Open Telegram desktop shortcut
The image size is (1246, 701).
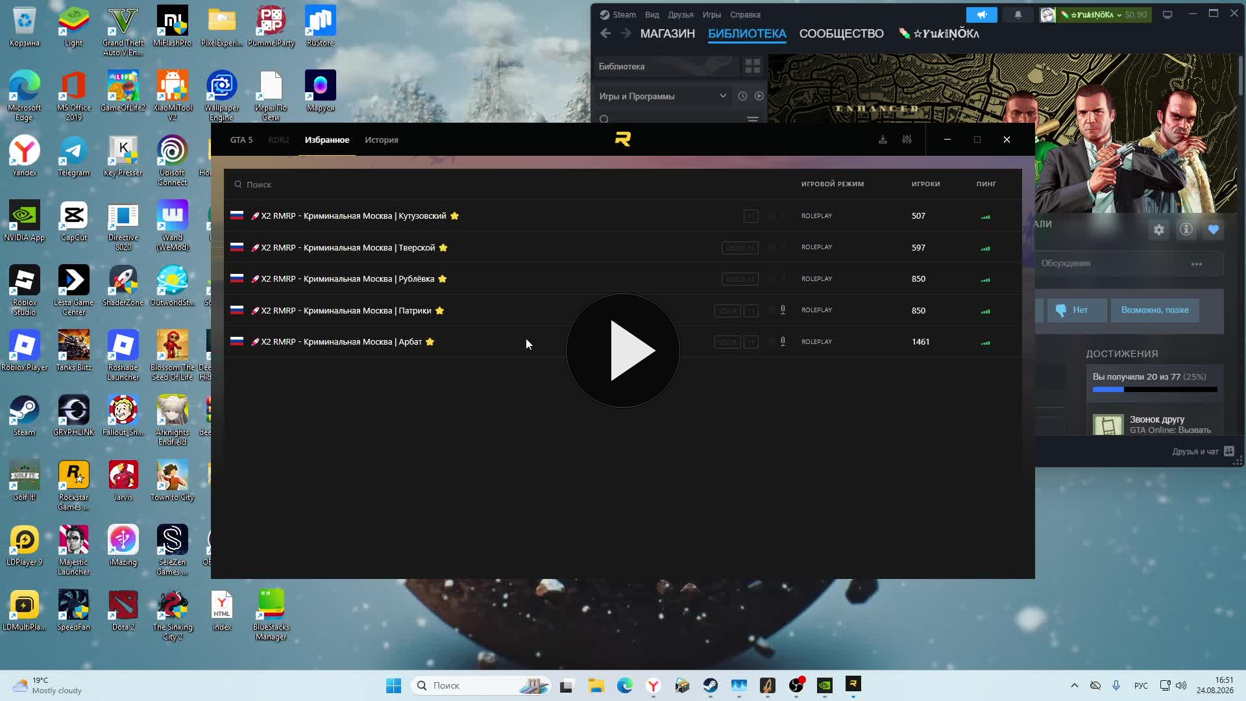point(73,156)
